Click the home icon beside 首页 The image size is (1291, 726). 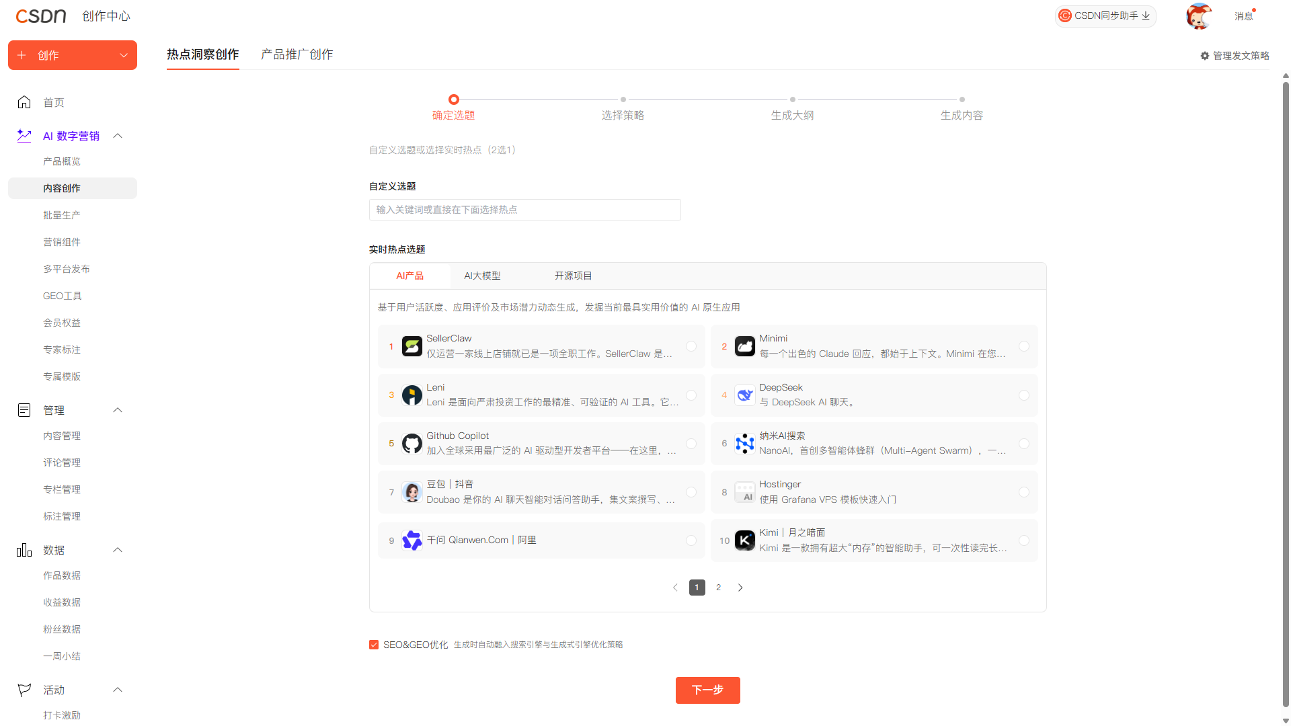click(x=24, y=102)
